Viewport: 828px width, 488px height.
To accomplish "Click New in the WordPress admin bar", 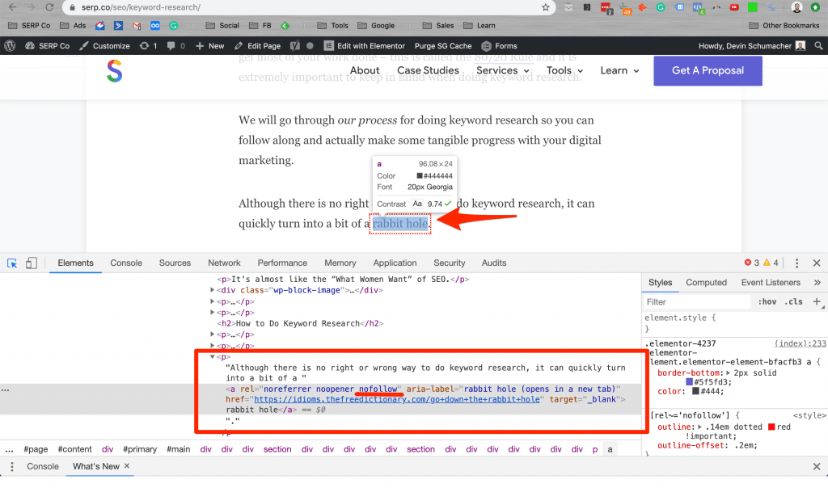I will tap(209, 46).
